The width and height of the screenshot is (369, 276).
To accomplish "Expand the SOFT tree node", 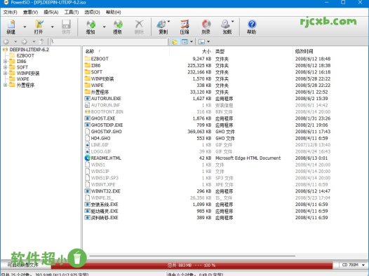I will pos(5,67).
